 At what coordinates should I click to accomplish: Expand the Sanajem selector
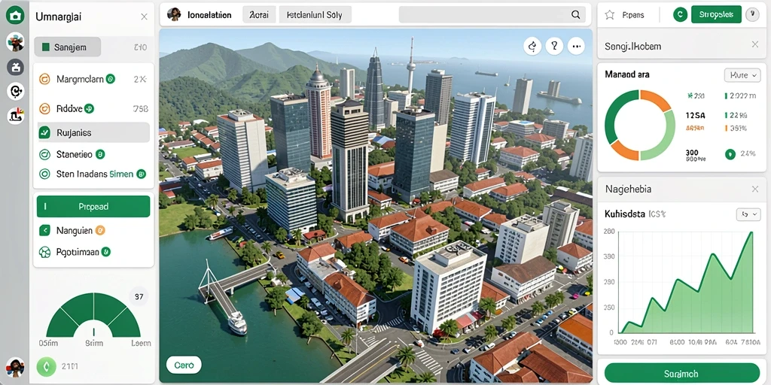click(67, 47)
